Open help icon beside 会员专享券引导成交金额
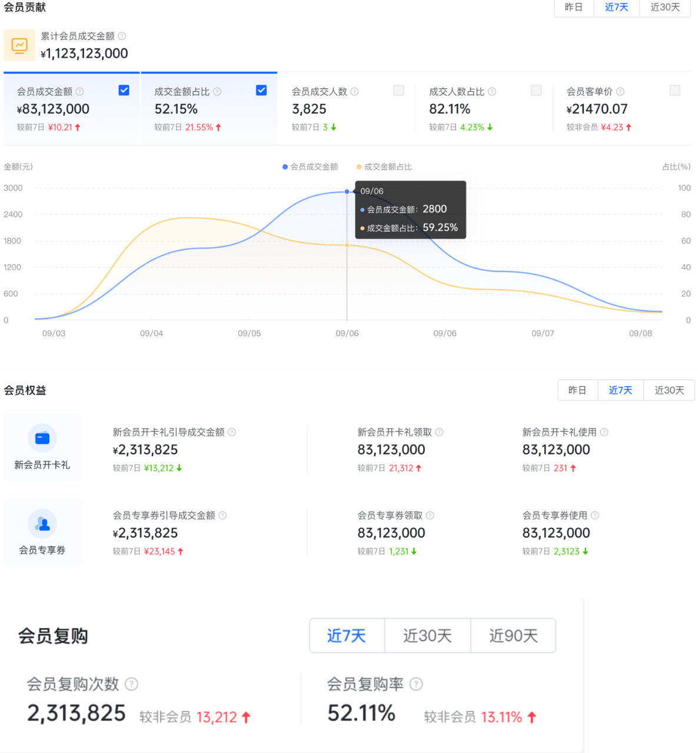698x753 pixels. (222, 516)
